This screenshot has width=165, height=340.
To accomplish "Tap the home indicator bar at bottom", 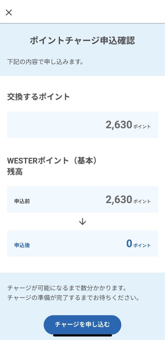I will point(82,335).
